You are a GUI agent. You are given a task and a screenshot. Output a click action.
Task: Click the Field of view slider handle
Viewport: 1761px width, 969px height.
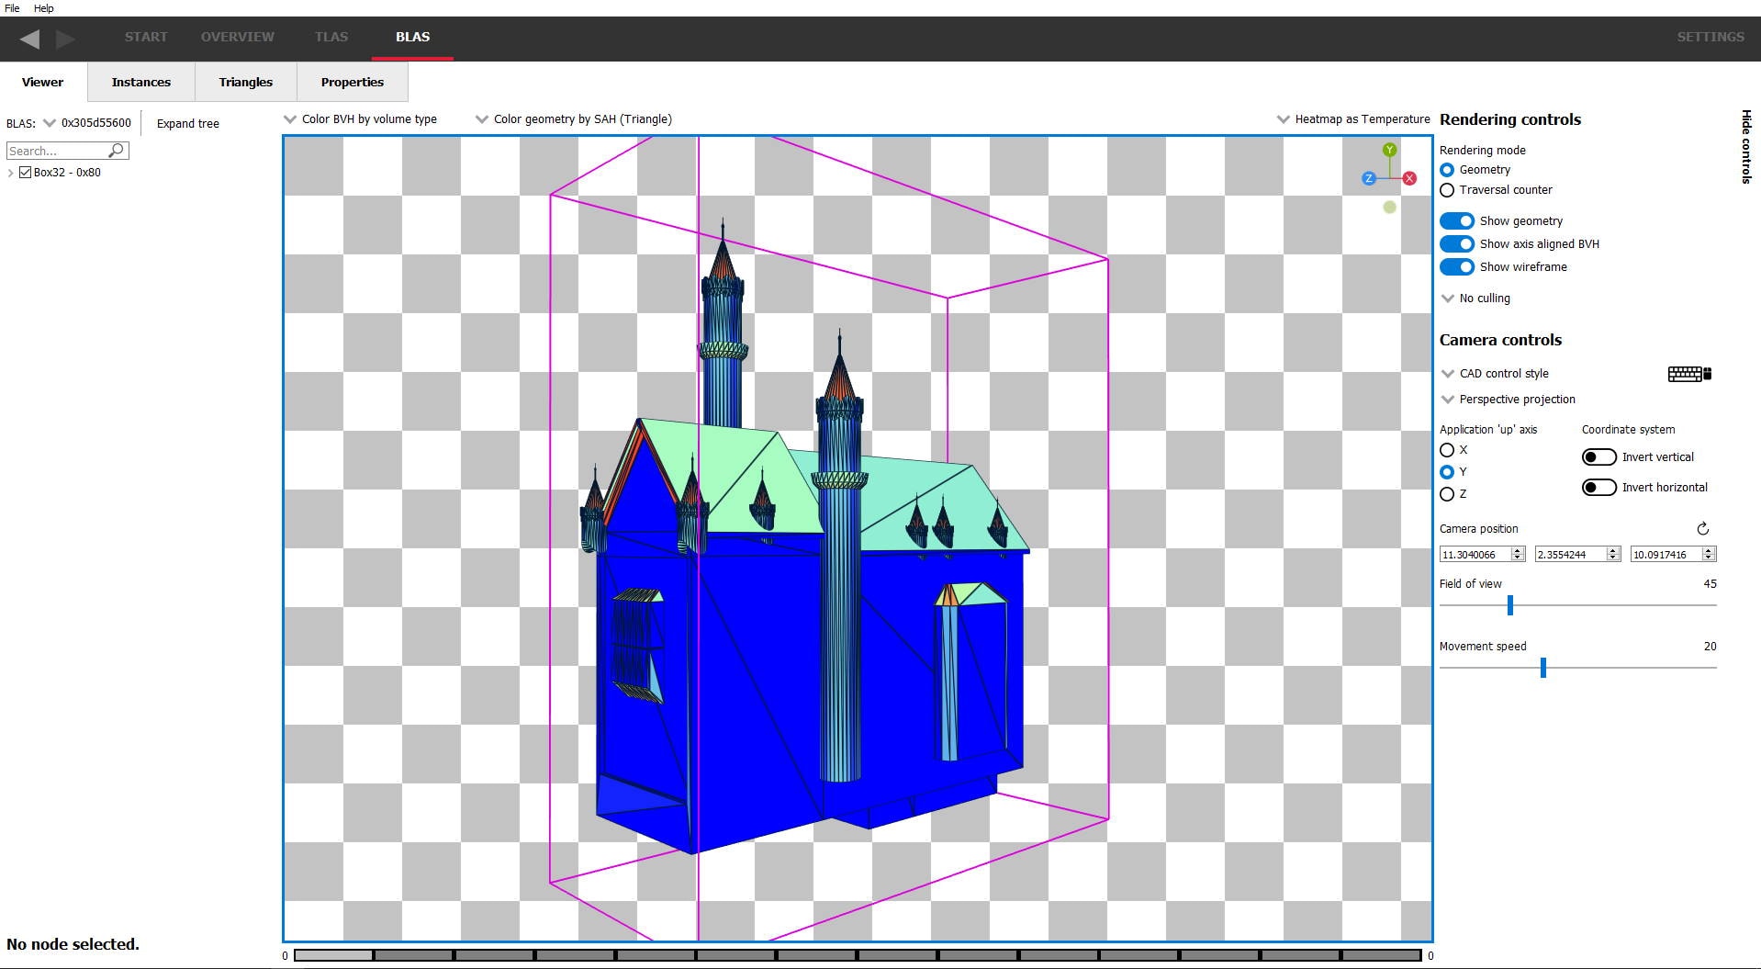click(x=1509, y=605)
